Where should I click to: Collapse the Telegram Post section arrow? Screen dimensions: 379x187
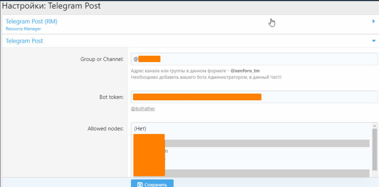373,41
